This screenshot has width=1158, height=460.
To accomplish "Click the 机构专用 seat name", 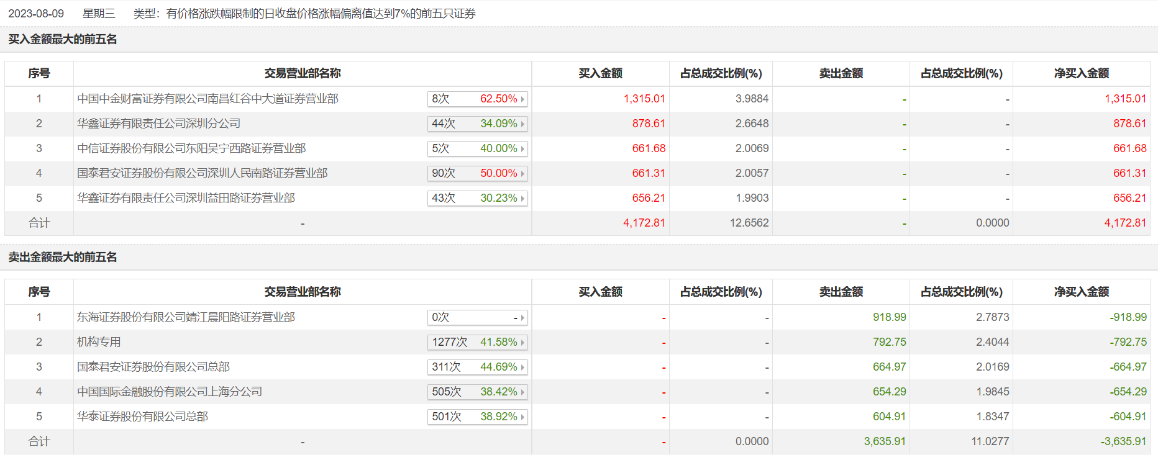I will coord(99,342).
